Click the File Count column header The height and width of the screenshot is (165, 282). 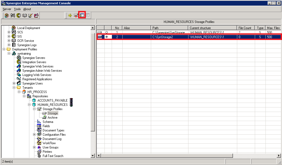click(246, 28)
